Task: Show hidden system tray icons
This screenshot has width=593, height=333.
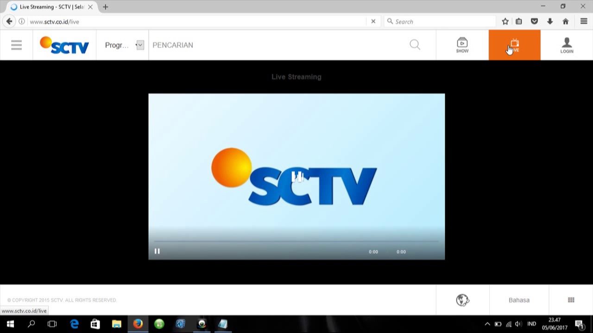Action: click(x=487, y=324)
